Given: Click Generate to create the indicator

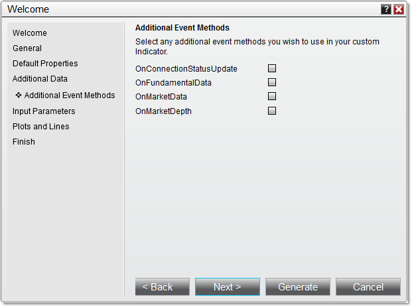Looking at the screenshot, I should (x=298, y=287).
